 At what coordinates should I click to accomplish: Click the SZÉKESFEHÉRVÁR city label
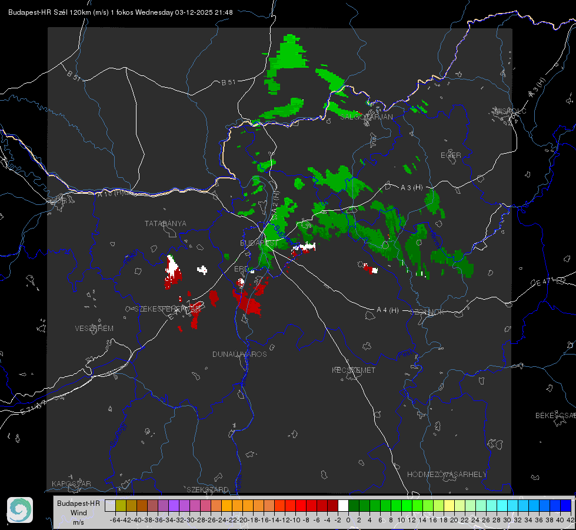click(x=167, y=309)
